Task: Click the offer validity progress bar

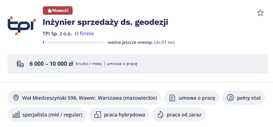Action: point(74,42)
